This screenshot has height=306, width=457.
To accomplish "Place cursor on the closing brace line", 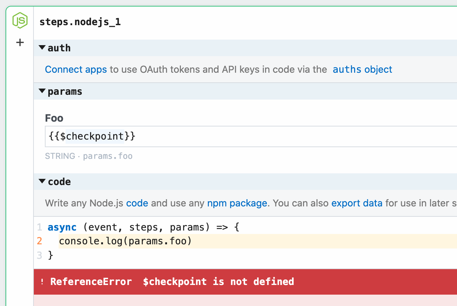I will [x=51, y=255].
